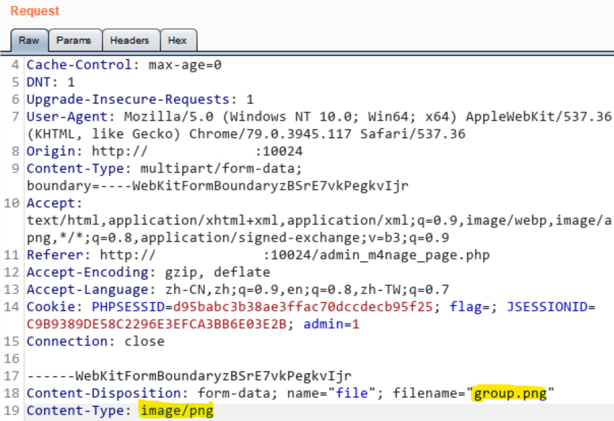Click the highlighted group.png filename
The width and height of the screenshot is (614, 421).
coord(510,394)
